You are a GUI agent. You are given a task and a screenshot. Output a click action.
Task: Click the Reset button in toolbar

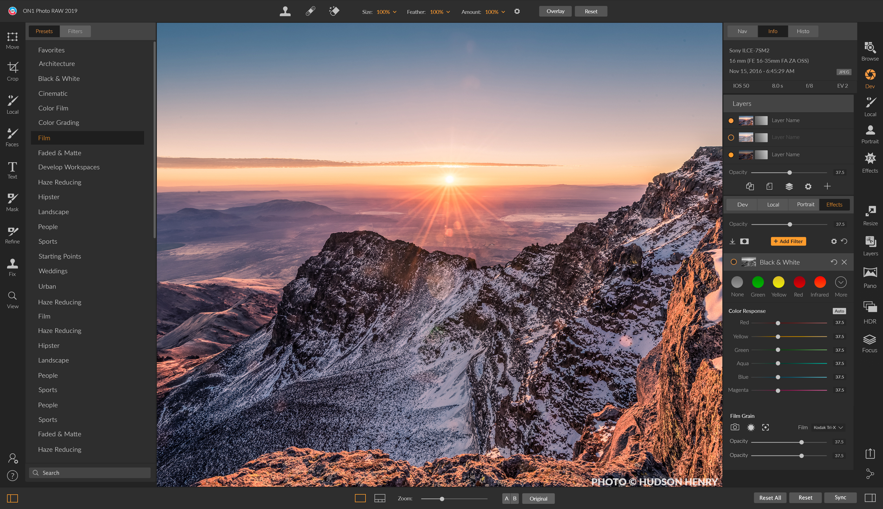click(589, 11)
